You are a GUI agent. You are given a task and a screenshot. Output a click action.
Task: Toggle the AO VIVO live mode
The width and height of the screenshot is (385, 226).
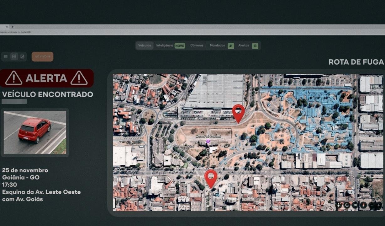click(42, 56)
